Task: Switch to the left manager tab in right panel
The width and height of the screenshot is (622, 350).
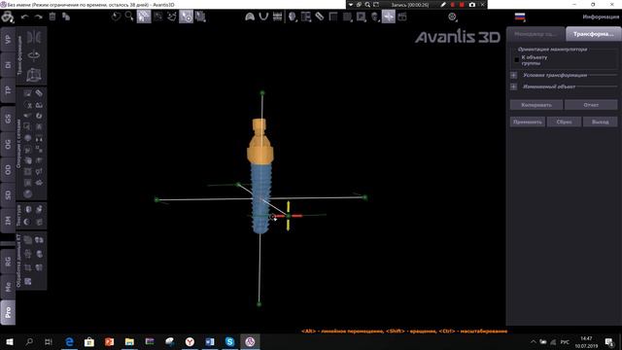Action: click(536, 34)
